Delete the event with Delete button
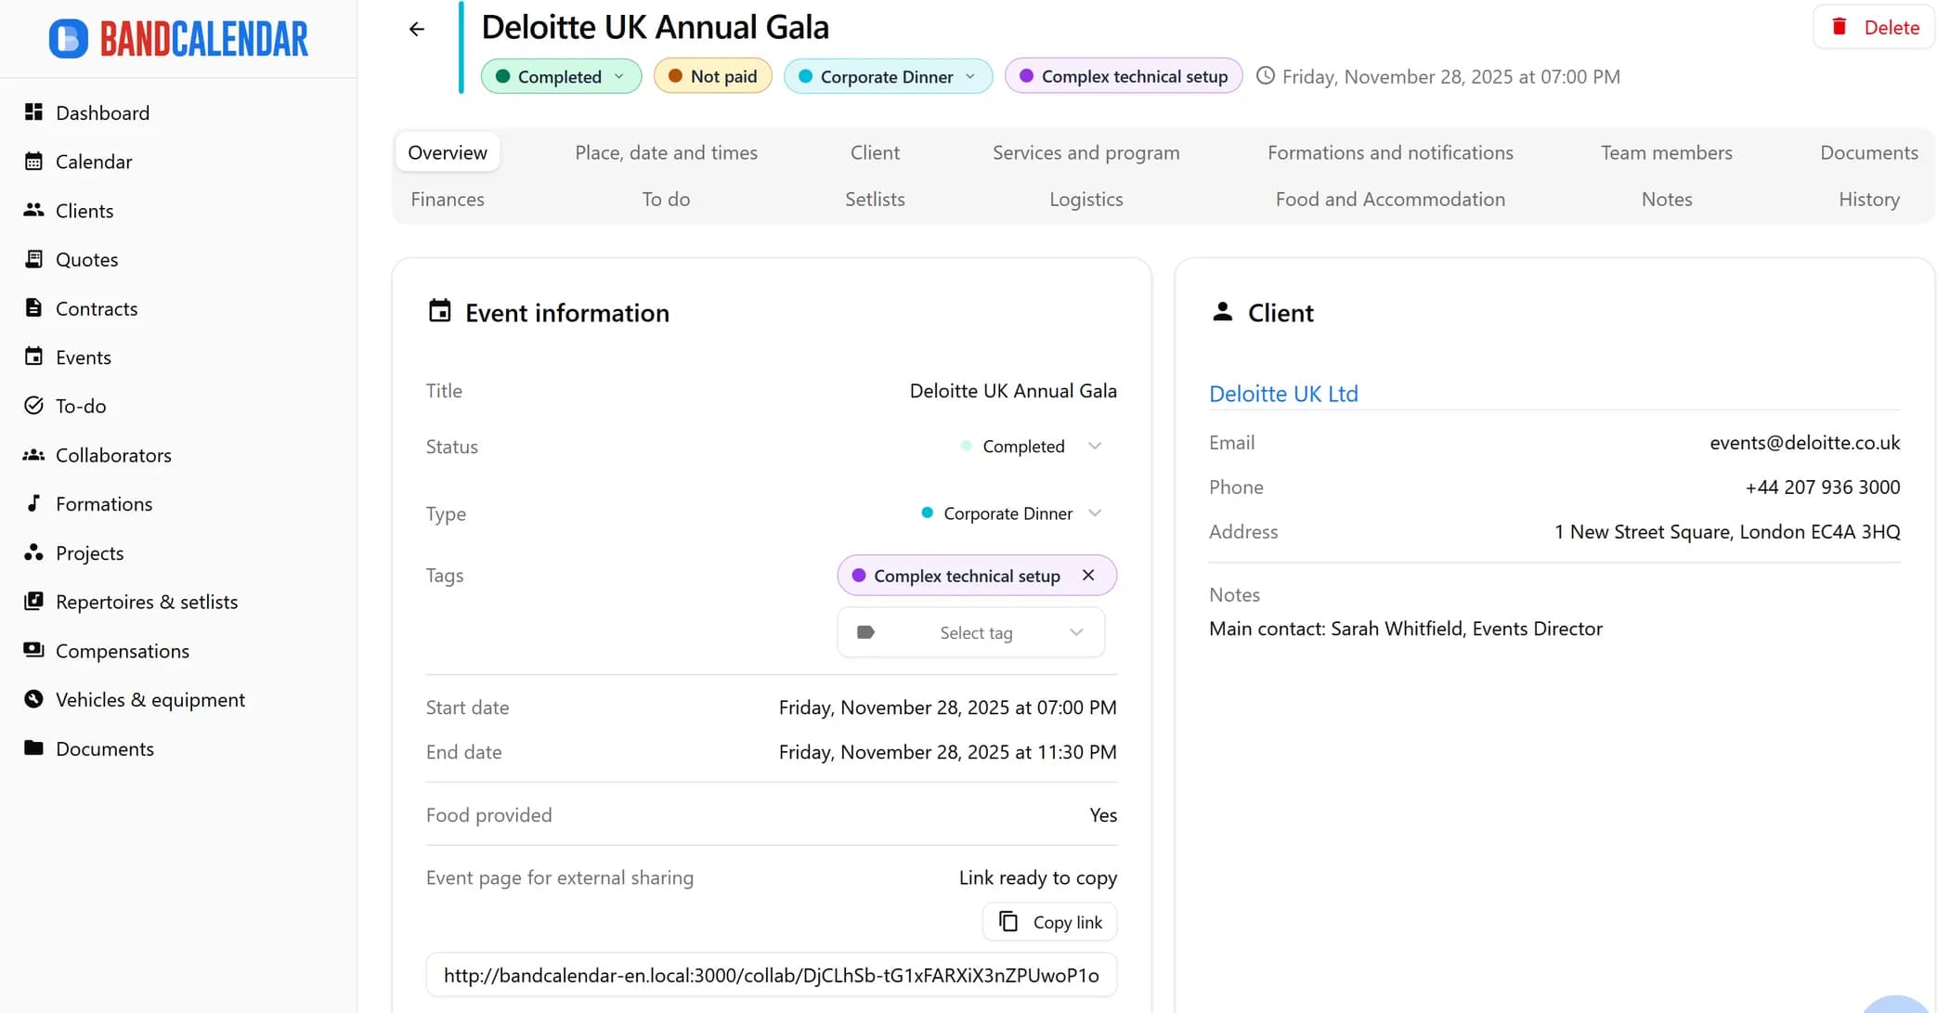Screen dimensions: 1950x1013 click(x=1873, y=27)
